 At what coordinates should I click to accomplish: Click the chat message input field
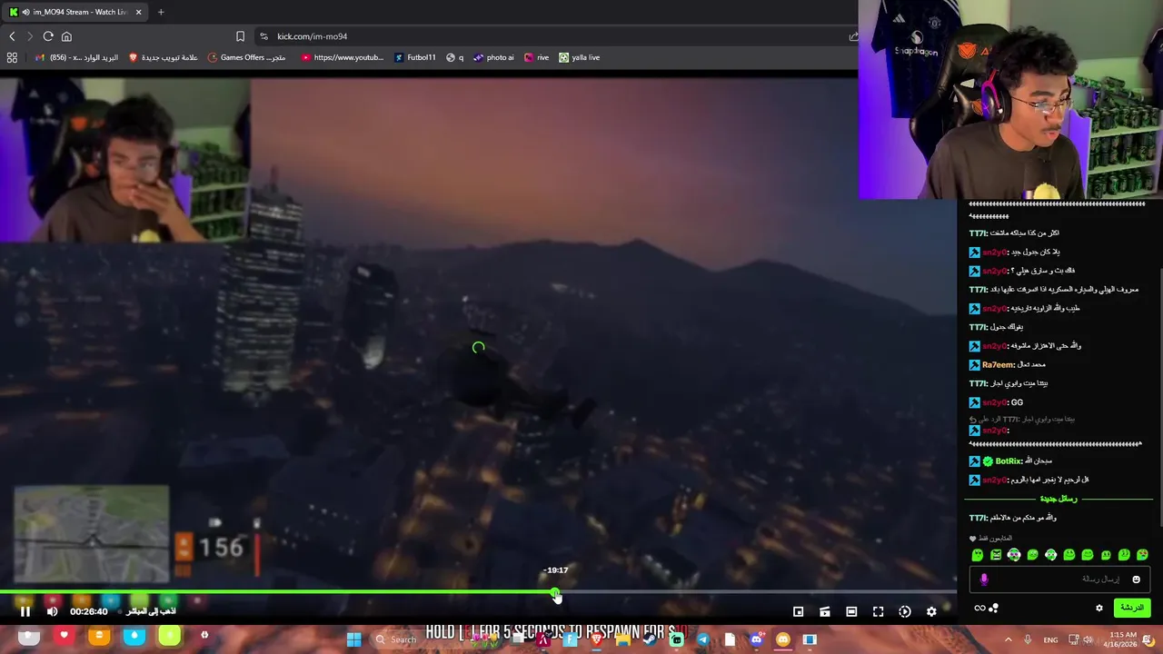[1059, 579]
